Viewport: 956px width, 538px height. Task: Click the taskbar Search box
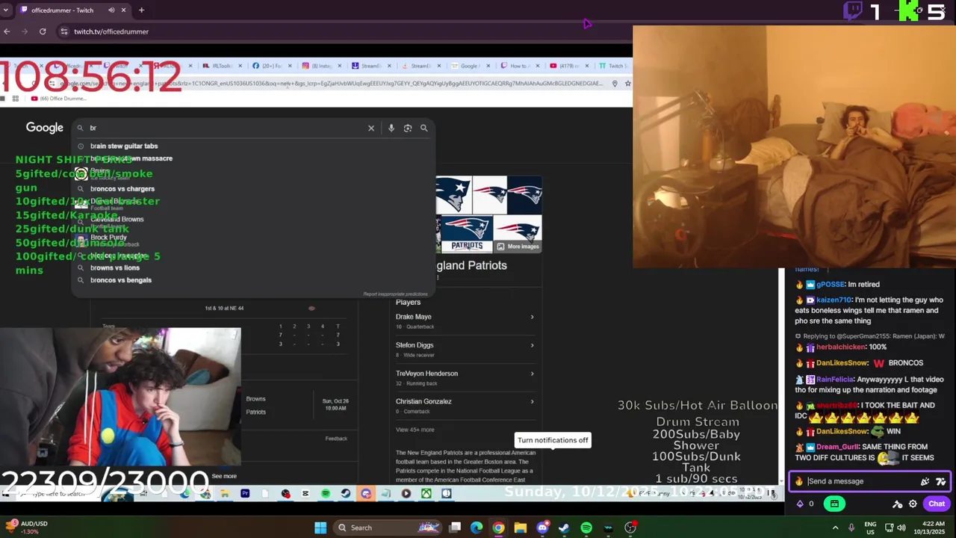pos(388,528)
